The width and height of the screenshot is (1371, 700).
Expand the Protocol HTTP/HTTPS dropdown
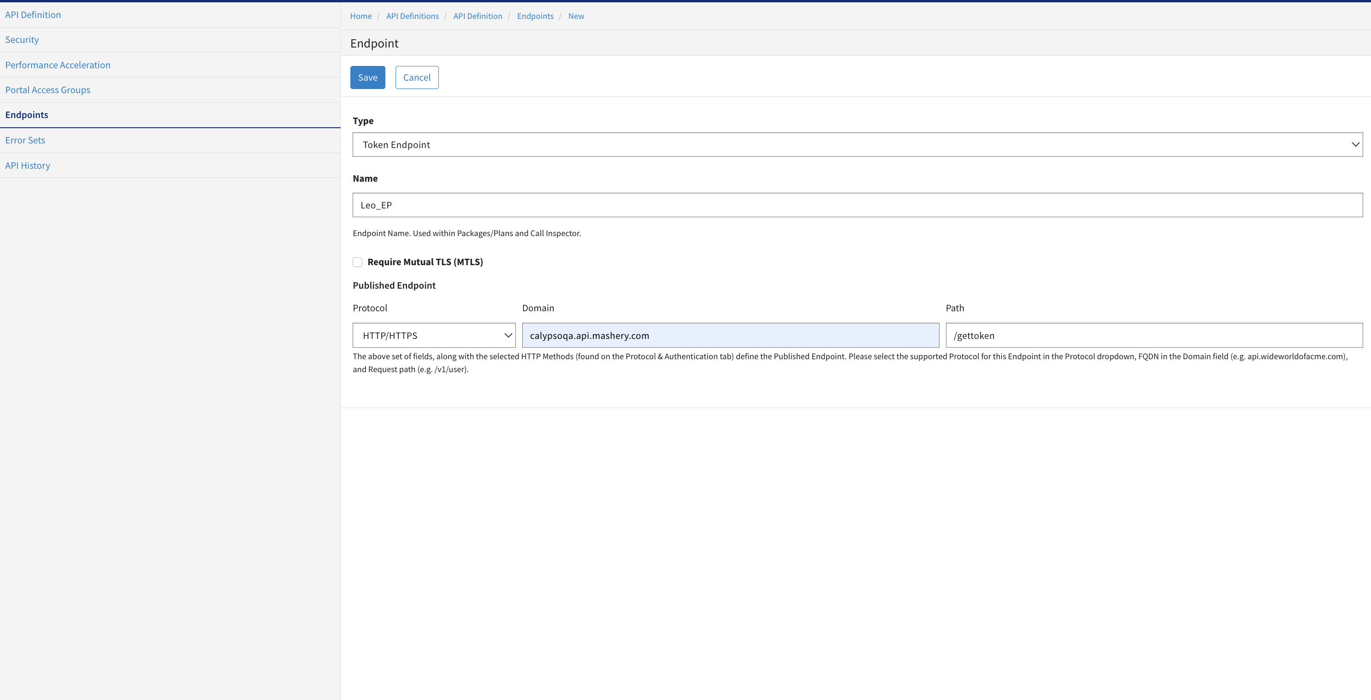433,335
